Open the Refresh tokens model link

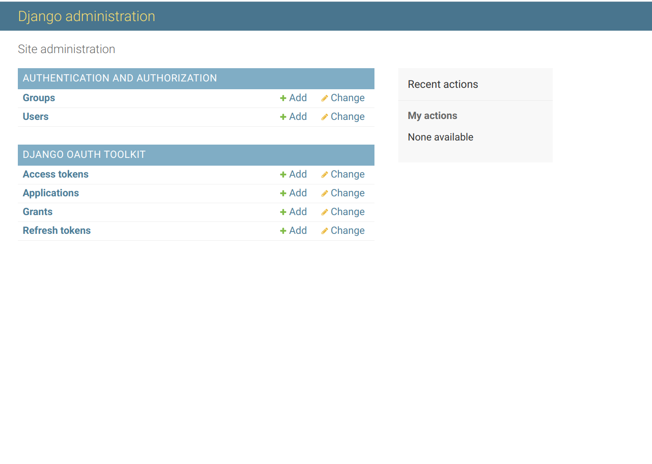tap(57, 231)
